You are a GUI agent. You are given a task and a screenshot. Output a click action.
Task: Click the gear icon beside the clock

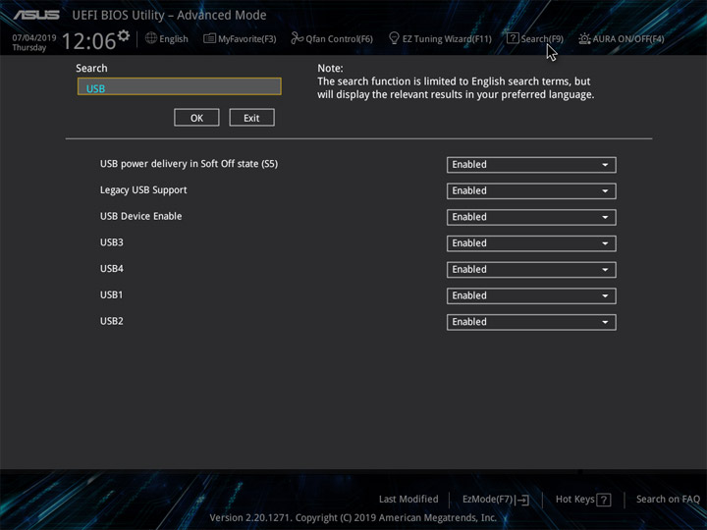click(x=123, y=35)
